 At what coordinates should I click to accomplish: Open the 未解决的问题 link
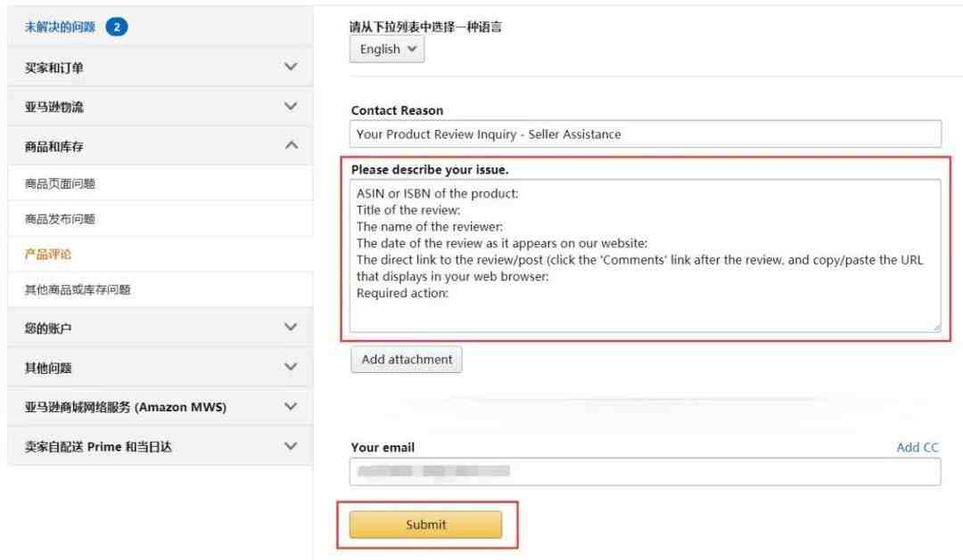(x=60, y=27)
